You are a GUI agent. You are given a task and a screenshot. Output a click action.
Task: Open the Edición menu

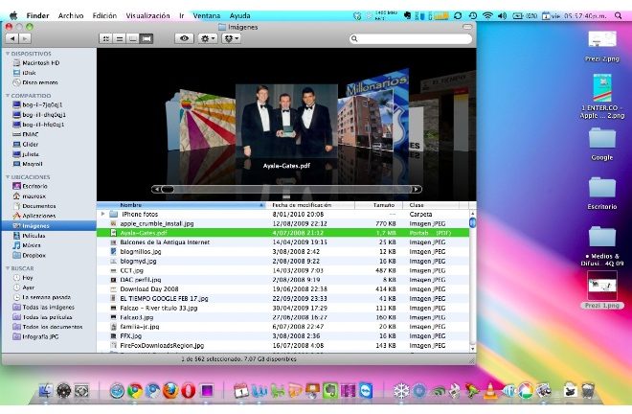(104, 15)
